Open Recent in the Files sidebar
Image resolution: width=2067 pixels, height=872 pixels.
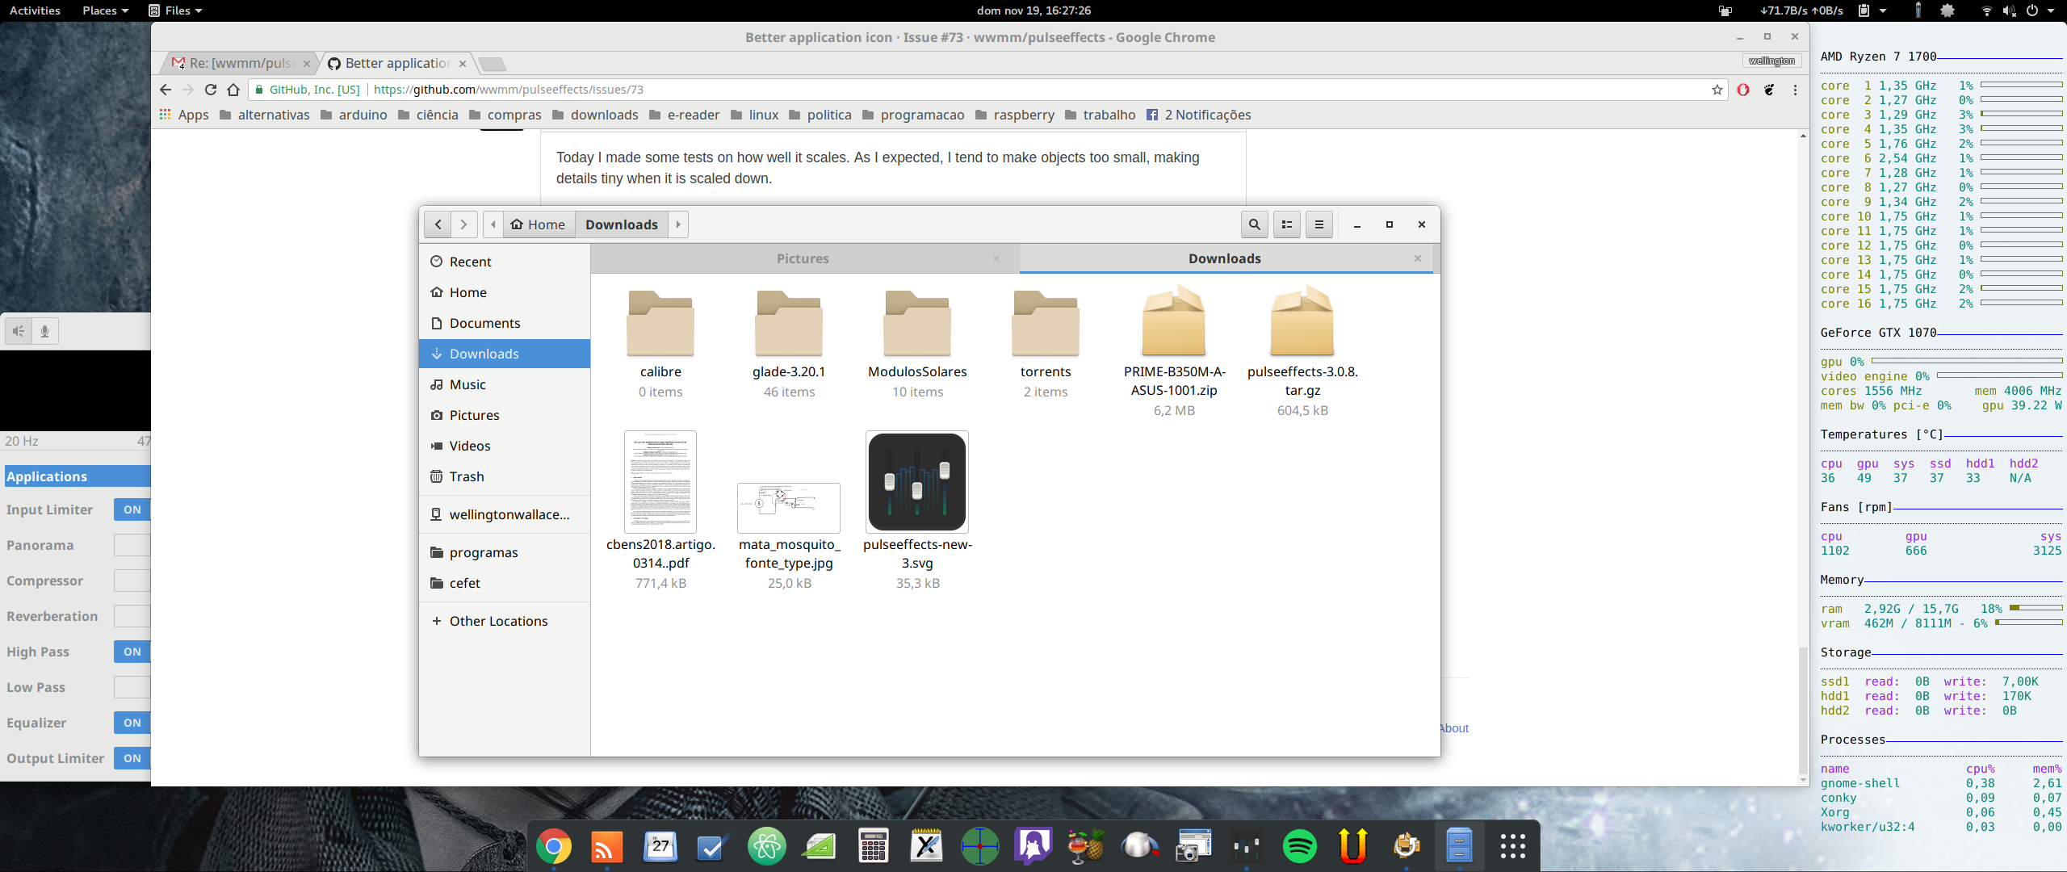click(x=505, y=262)
